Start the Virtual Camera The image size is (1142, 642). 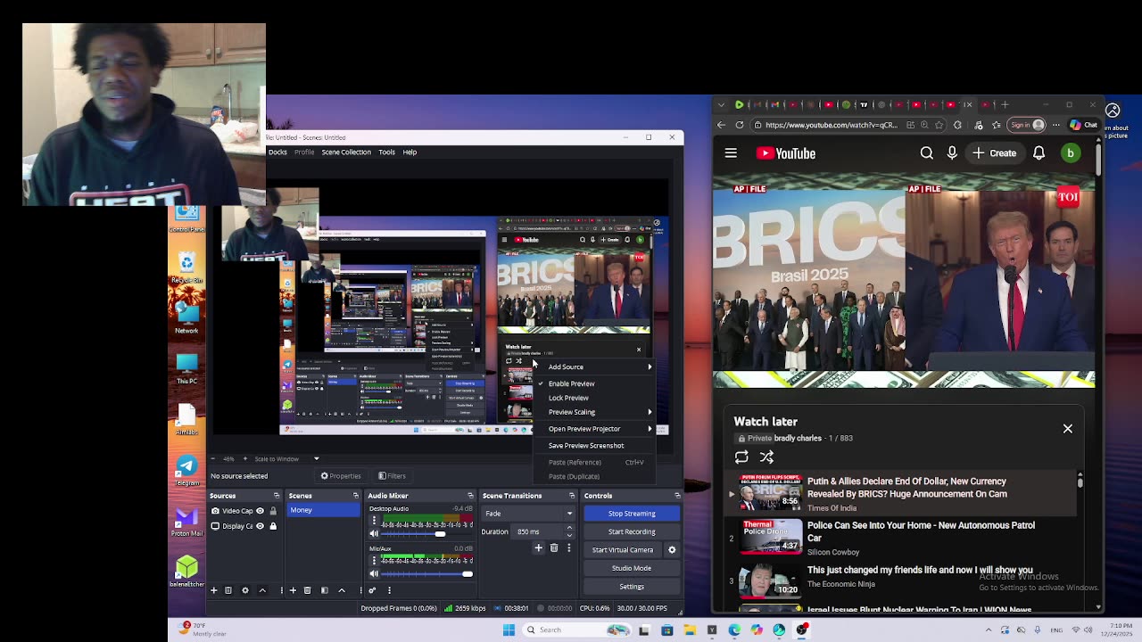pyautogui.click(x=623, y=550)
